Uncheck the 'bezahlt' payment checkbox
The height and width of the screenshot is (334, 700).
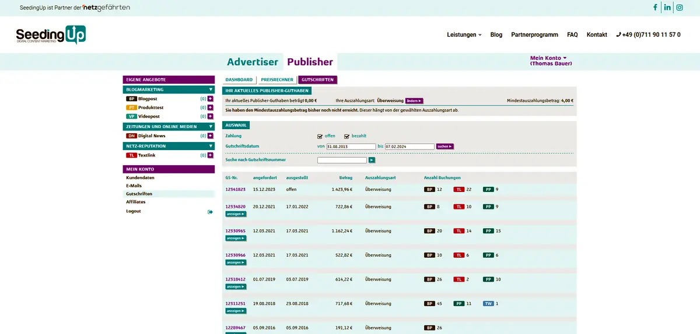[346, 136]
